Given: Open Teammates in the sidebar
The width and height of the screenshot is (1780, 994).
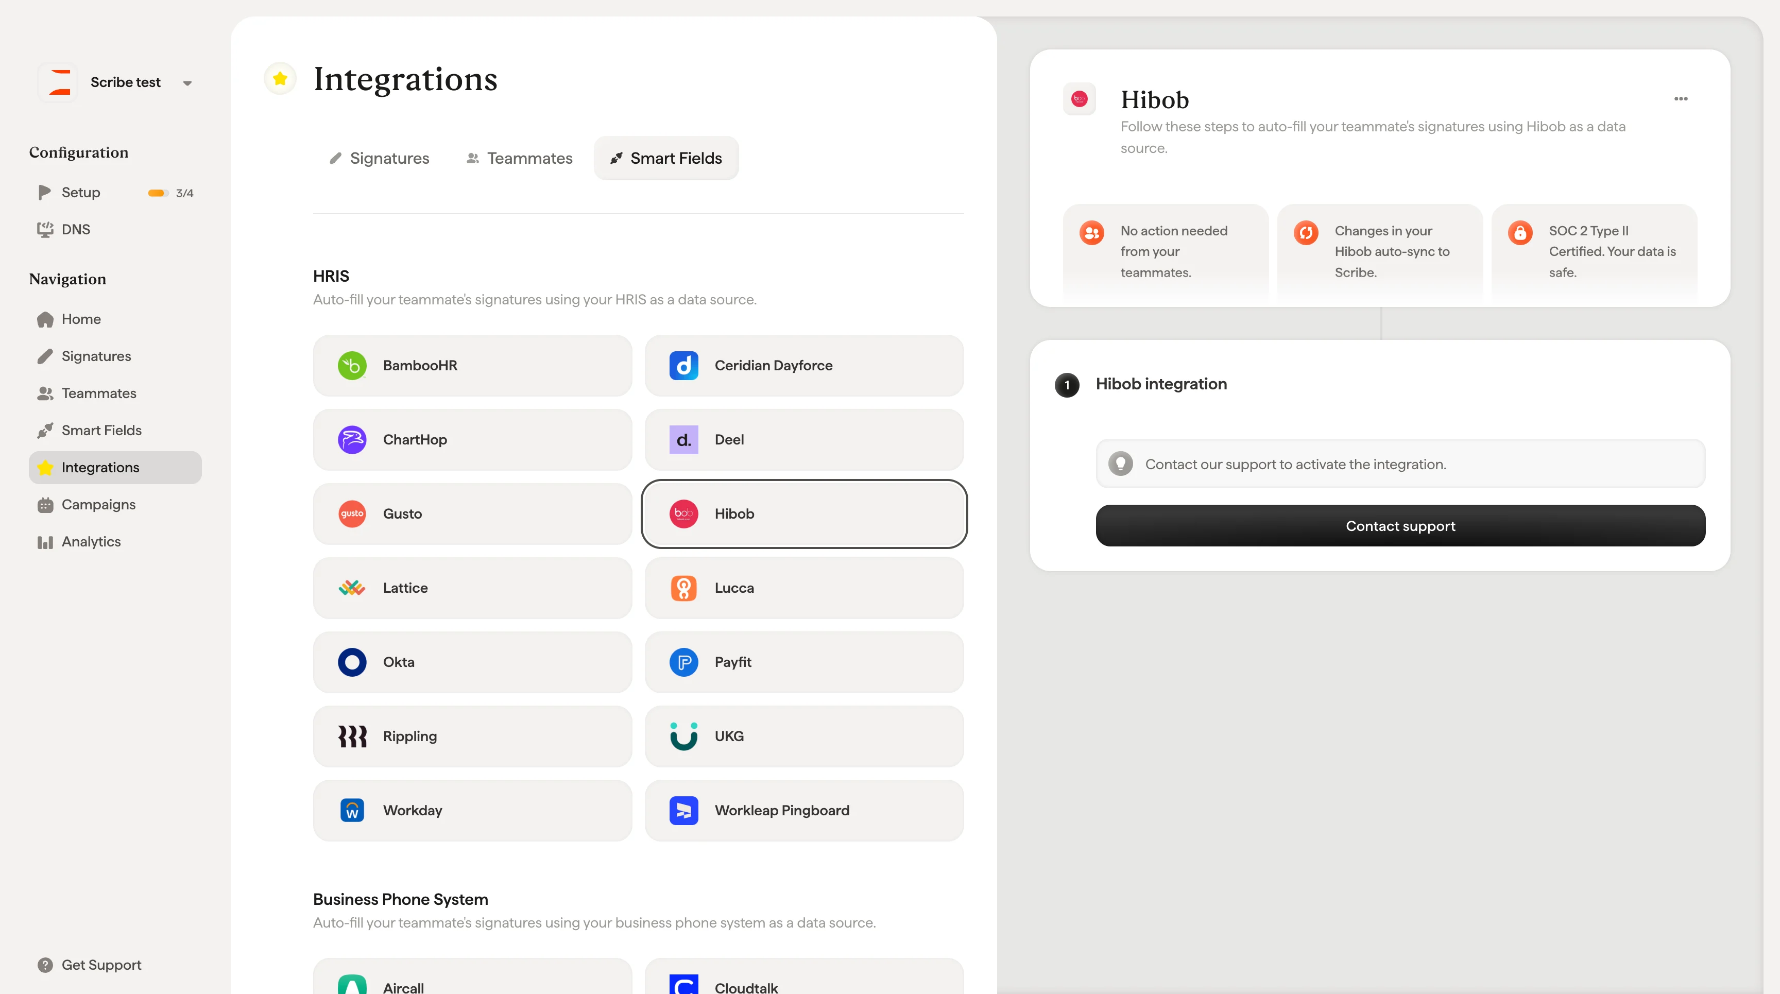Looking at the screenshot, I should [x=115, y=393].
